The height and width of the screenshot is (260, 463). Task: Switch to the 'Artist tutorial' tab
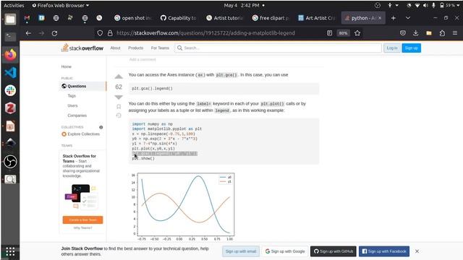(224, 18)
